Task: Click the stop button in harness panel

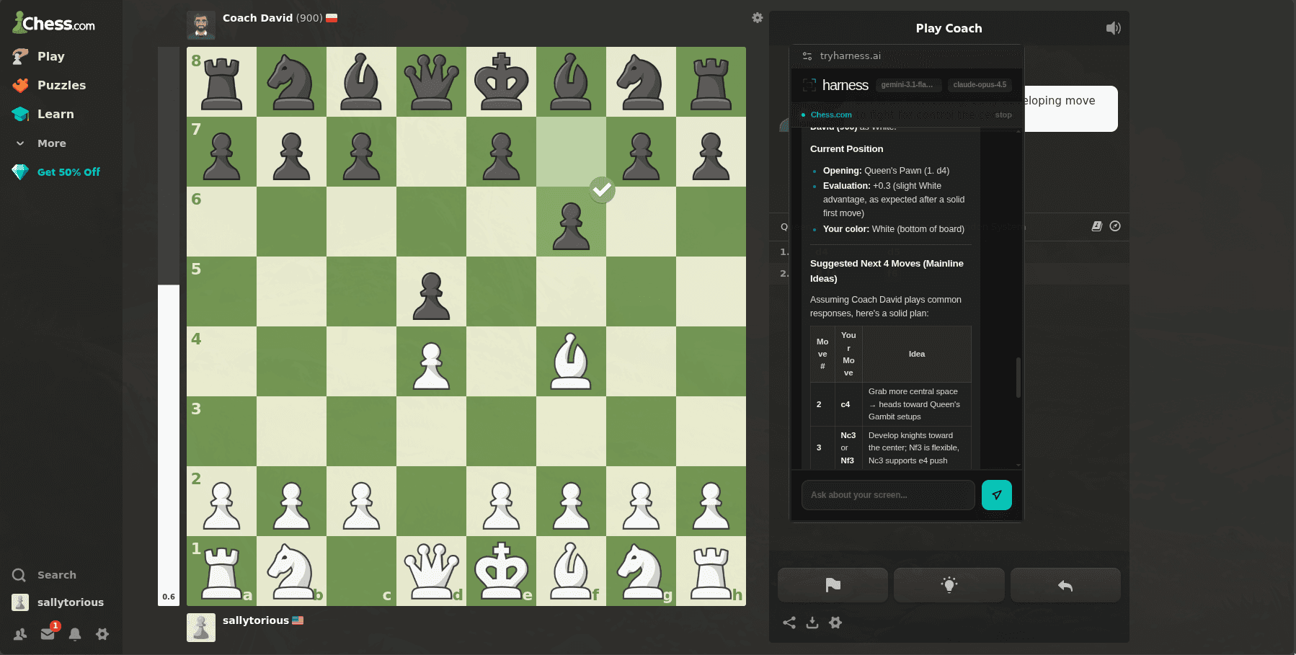Action: coord(1003,115)
